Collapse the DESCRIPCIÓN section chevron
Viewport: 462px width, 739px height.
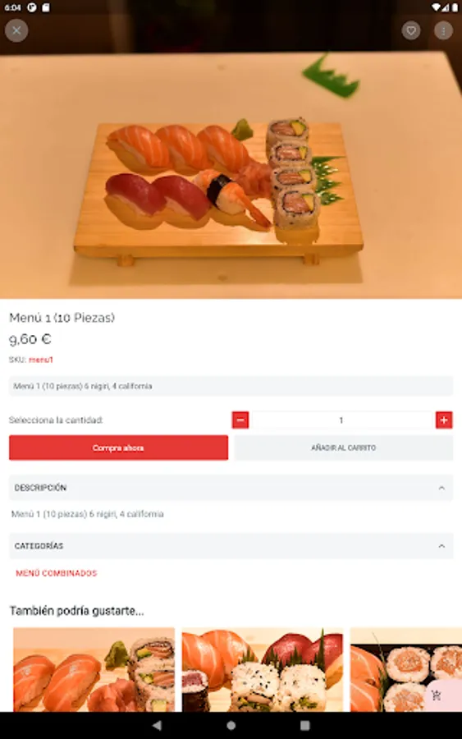click(441, 488)
